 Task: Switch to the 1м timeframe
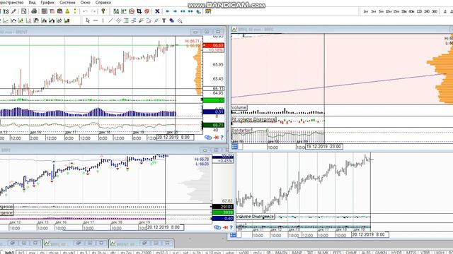366,11
